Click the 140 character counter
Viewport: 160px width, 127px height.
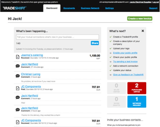[x=18, y=43]
